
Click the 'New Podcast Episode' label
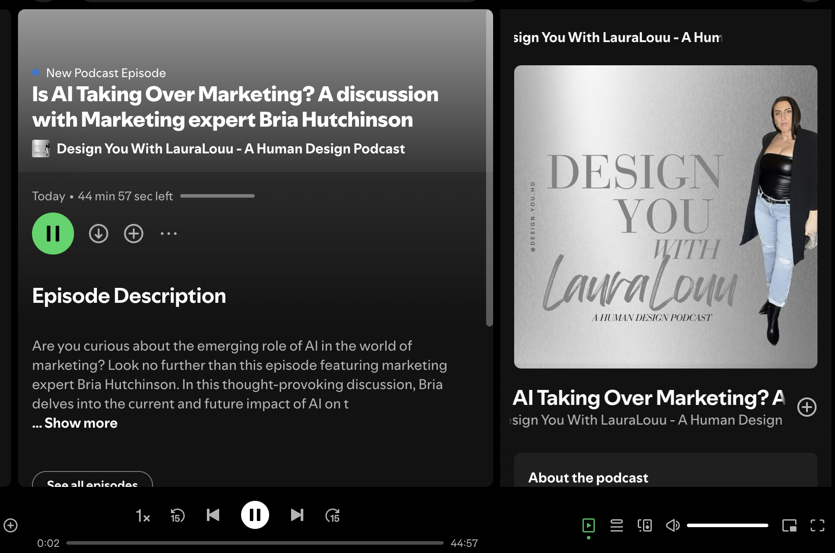pyautogui.click(x=106, y=73)
